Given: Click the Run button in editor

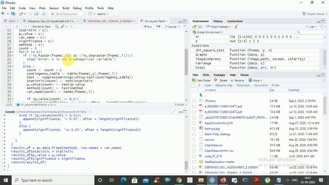Looking at the screenshot, I should [148, 27].
